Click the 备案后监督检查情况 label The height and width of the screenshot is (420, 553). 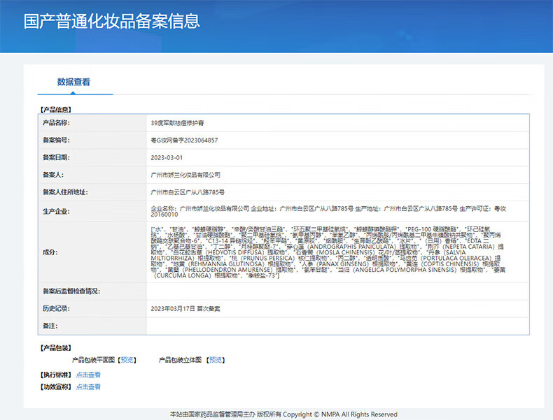pos(71,291)
